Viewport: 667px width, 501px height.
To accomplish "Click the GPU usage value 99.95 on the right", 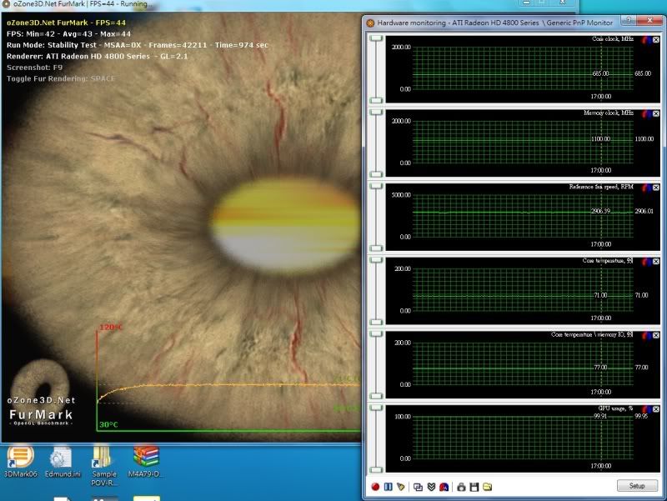I will [641, 416].
